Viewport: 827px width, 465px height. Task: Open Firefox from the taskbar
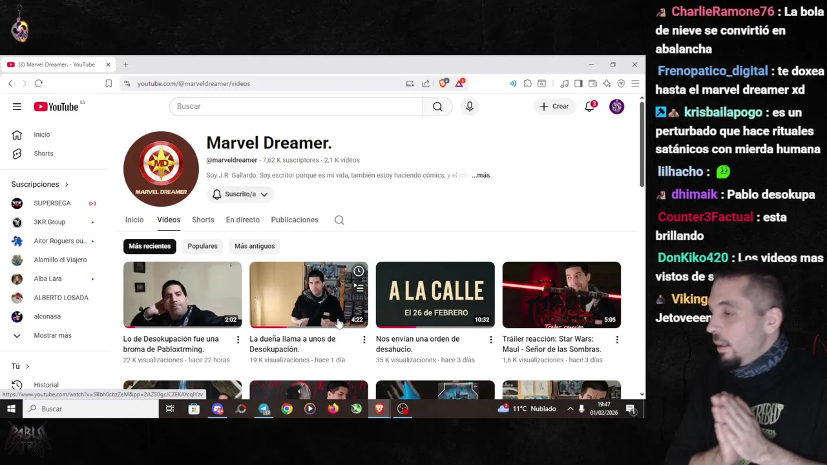pyautogui.click(x=333, y=409)
